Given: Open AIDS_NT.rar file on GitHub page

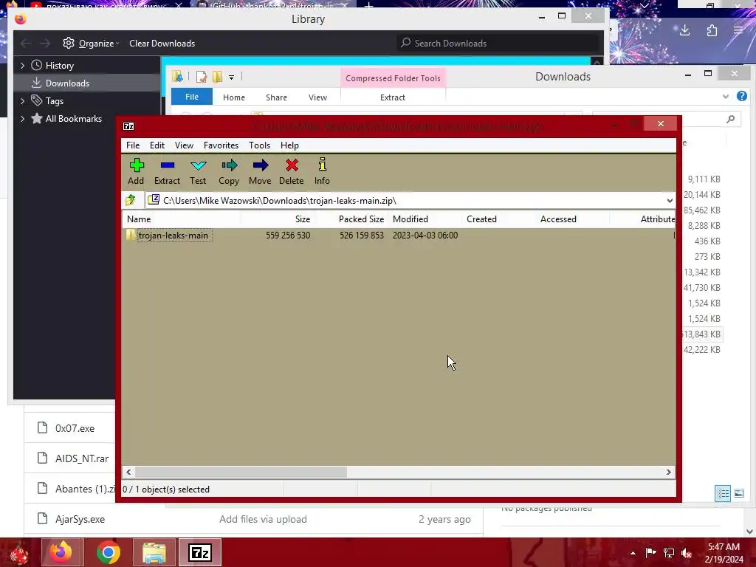Looking at the screenshot, I should tap(82, 458).
